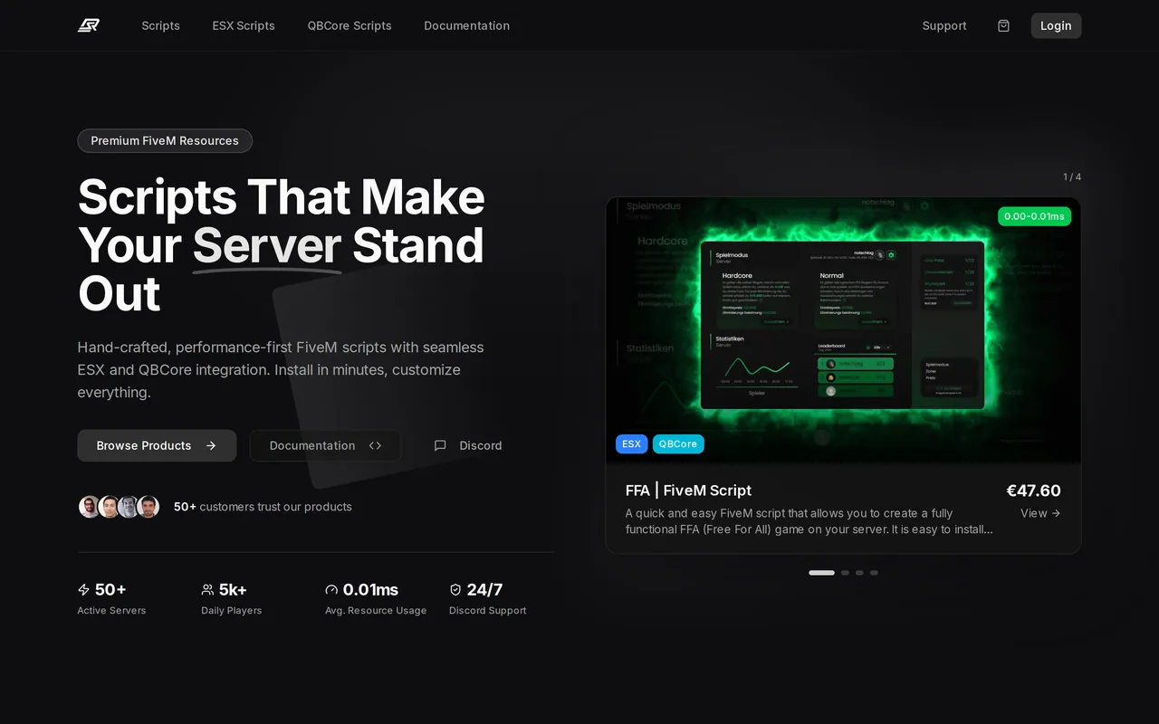Select the second carousel slide dot

tap(845, 573)
